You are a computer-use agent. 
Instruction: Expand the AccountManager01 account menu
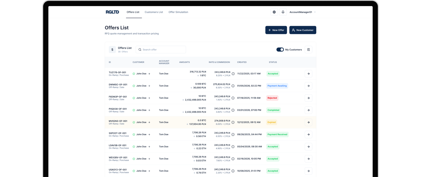(303, 12)
